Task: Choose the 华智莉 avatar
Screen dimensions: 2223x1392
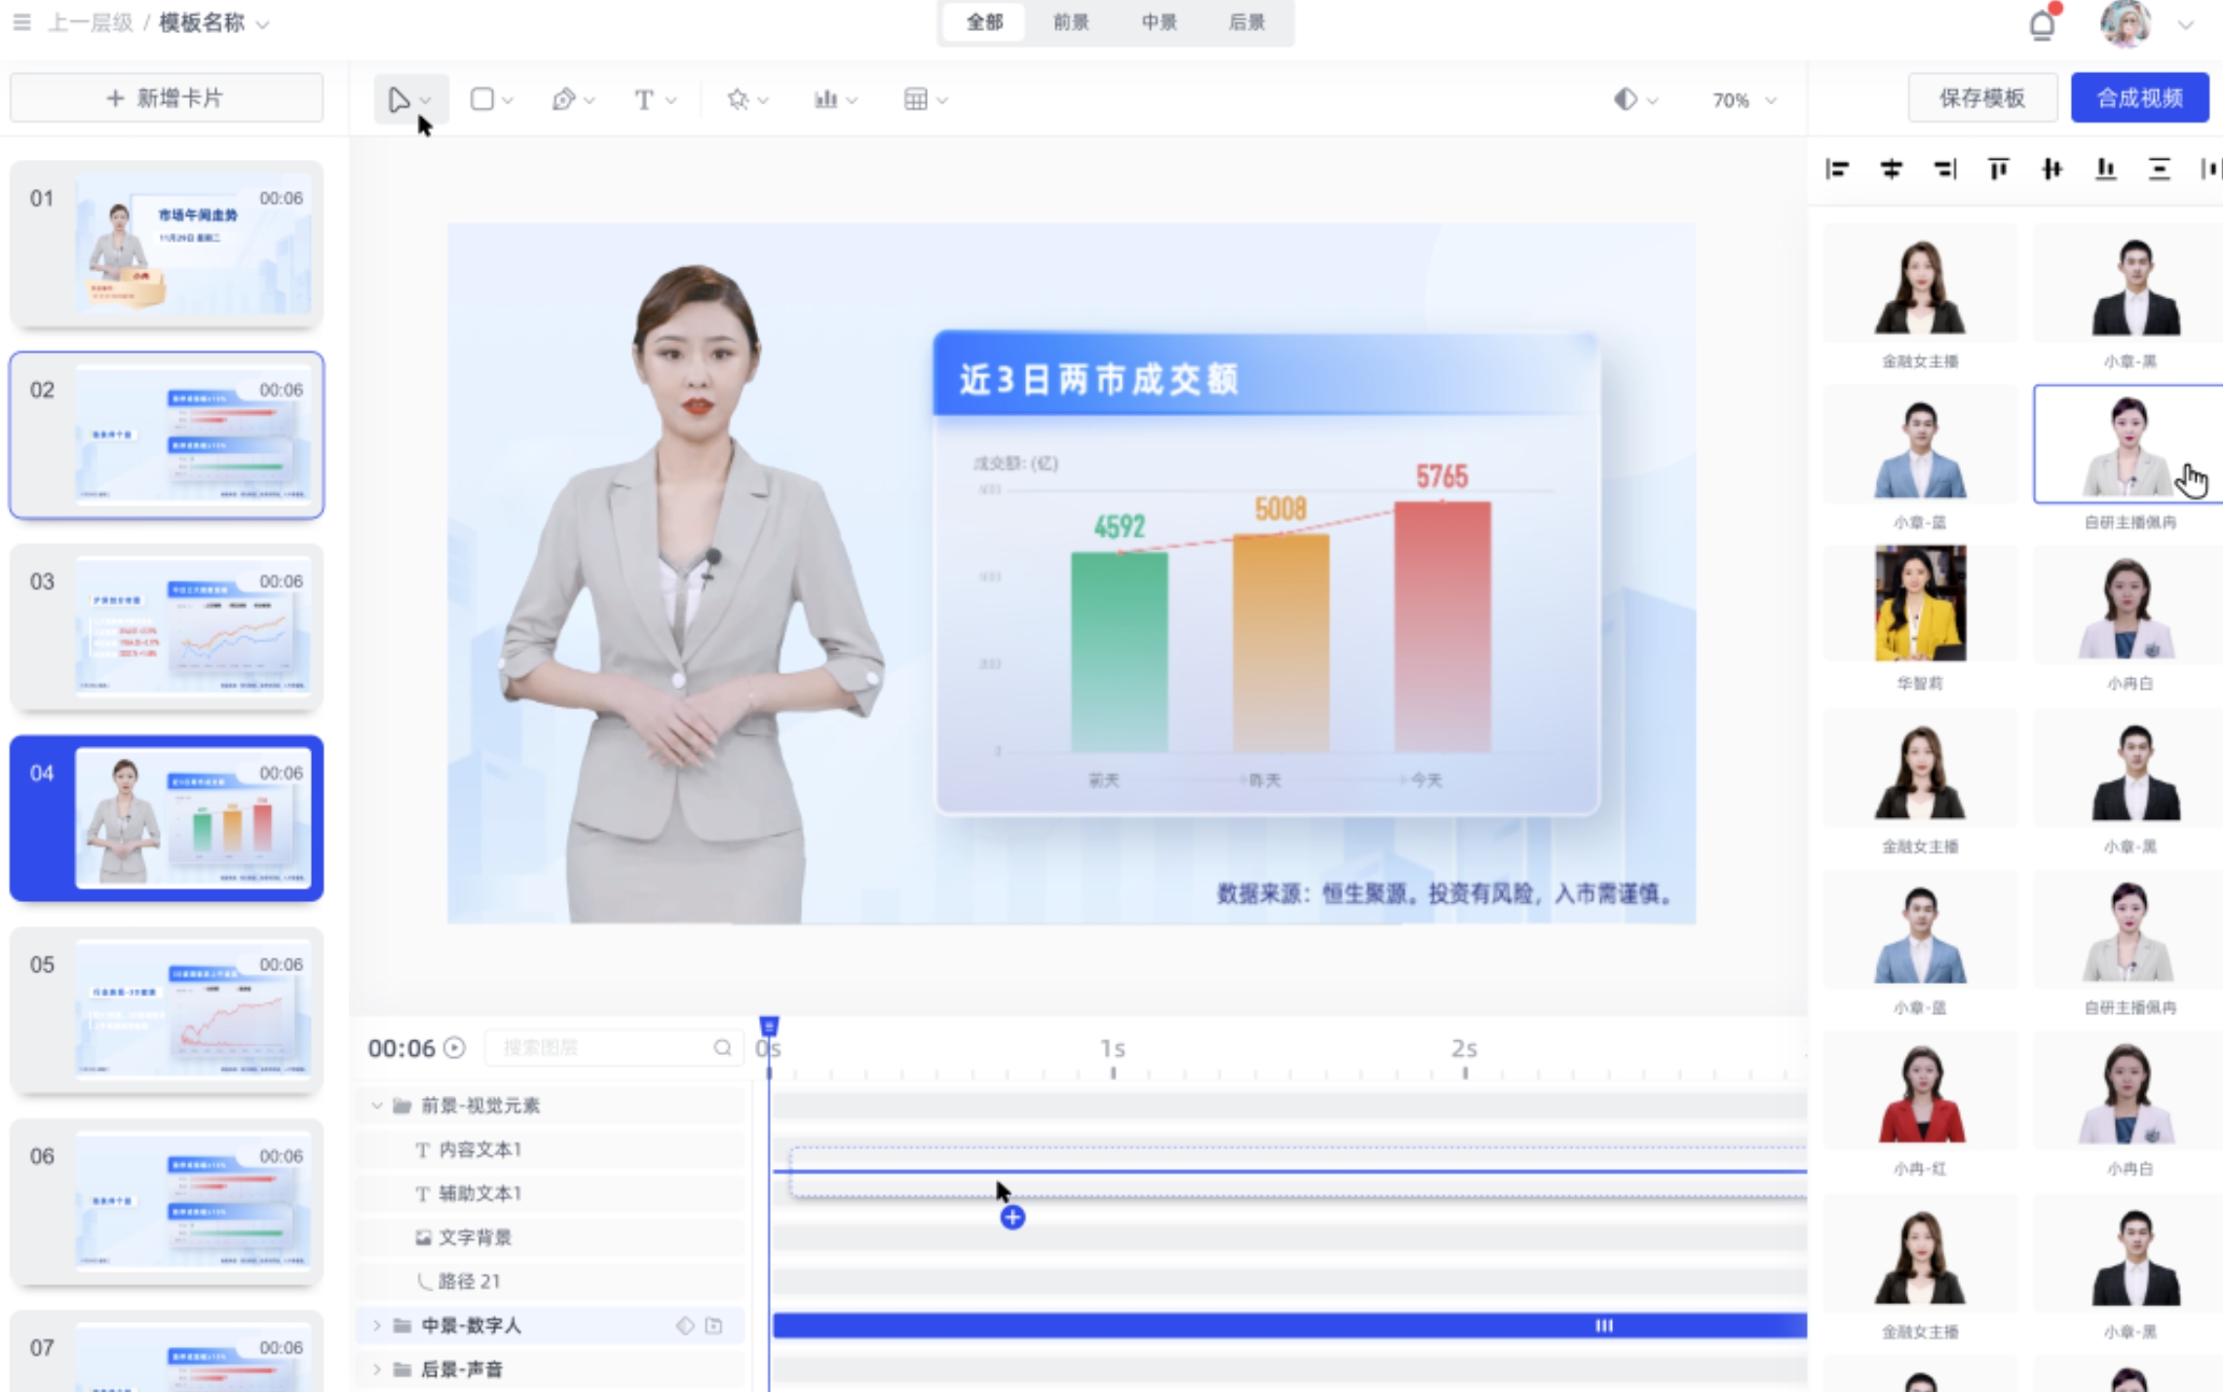Action: click(x=1920, y=605)
